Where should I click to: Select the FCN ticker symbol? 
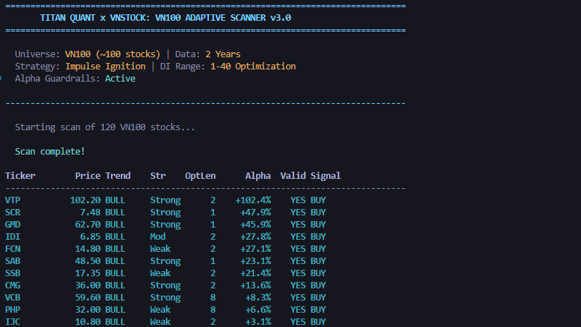pyautogui.click(x=13, y=249)
